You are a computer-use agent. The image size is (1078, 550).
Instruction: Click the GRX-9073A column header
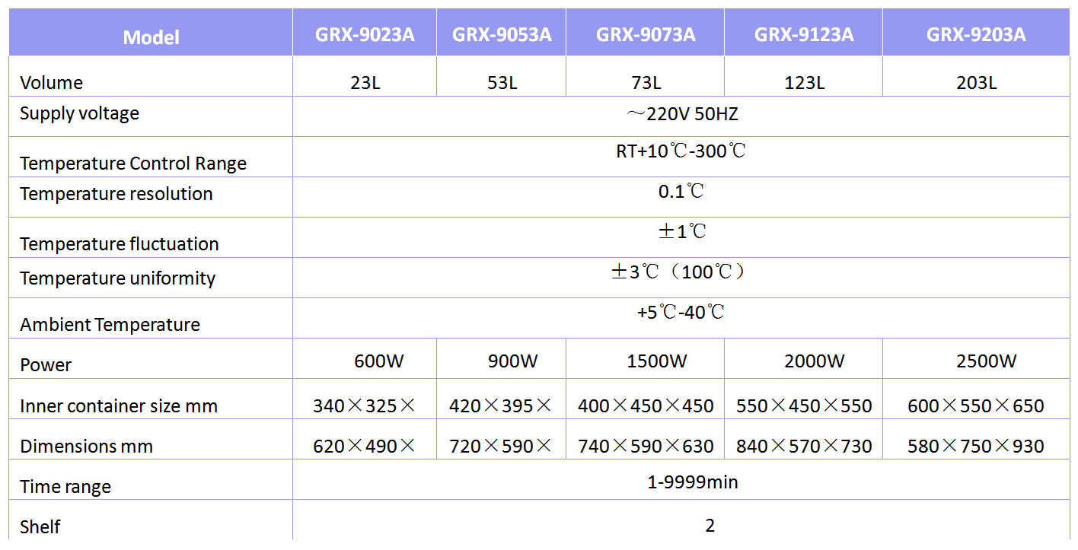pos(646,34)
